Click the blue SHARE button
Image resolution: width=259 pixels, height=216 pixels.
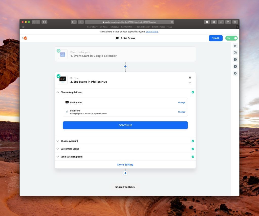pyautogui.click(x=215, y=38)
